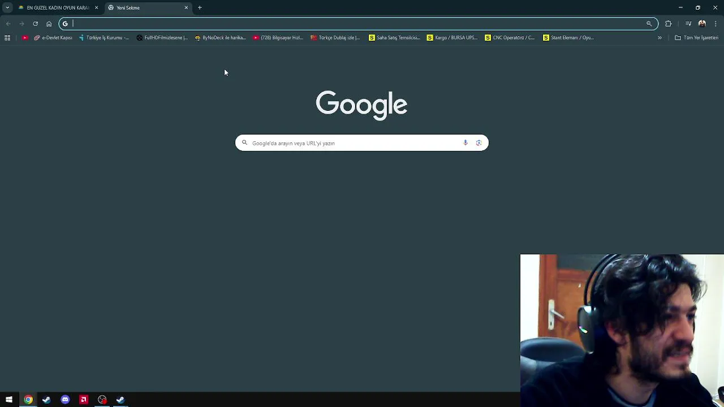Viewport: 724px width, 407px height.
Task: Go back with the browser back arrow
Action: (x=8, y=23)
